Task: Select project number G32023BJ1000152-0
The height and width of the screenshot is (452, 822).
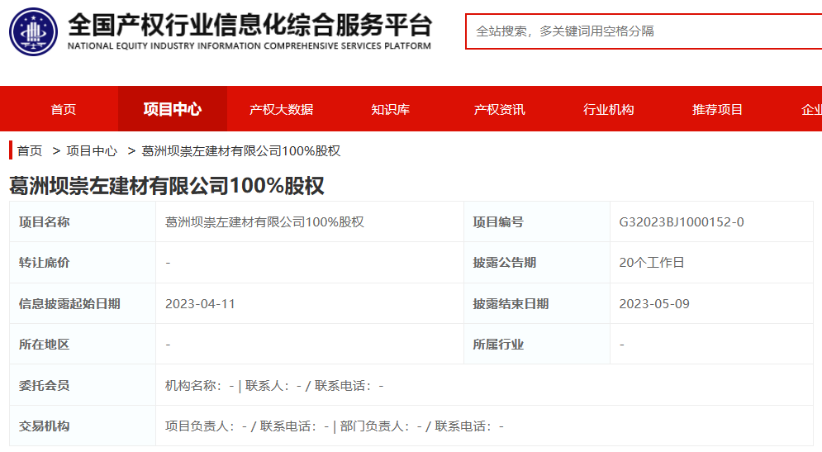Action: (x=682, y=221)
